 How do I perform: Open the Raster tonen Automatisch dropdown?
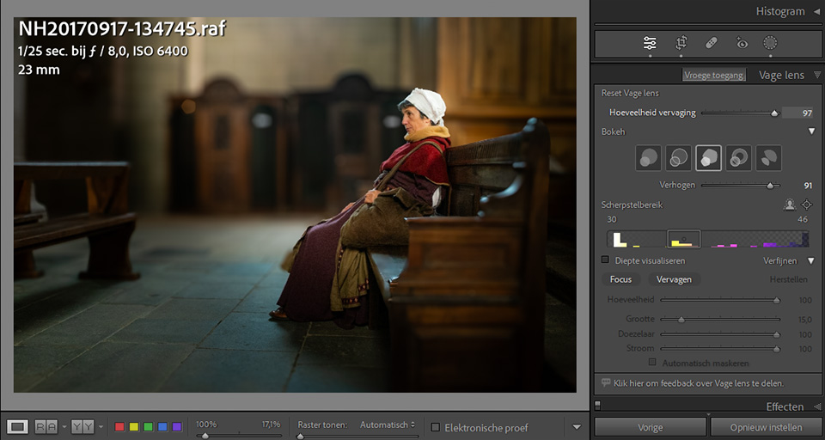(x=388, y=425)
